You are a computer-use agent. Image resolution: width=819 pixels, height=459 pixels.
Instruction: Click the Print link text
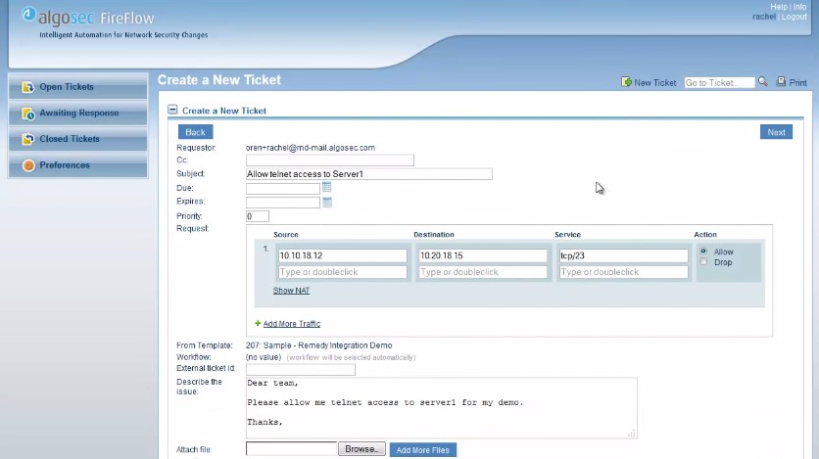[797, 82]
